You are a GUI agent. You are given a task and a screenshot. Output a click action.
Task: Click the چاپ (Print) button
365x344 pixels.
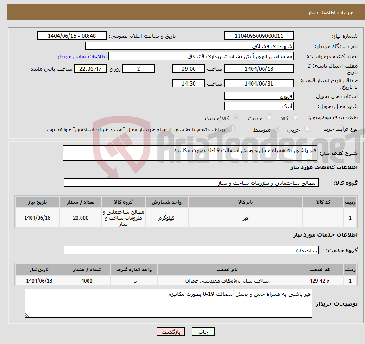click(203, 332)
